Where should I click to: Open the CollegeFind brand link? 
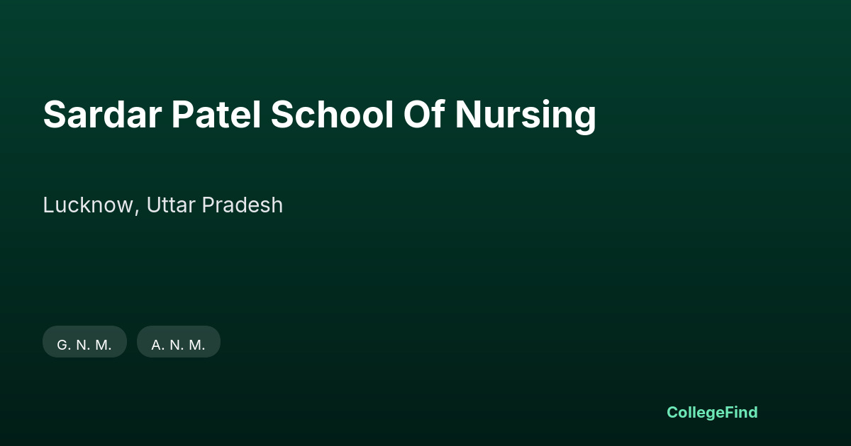pyautogui.click(x=712, y=412)
